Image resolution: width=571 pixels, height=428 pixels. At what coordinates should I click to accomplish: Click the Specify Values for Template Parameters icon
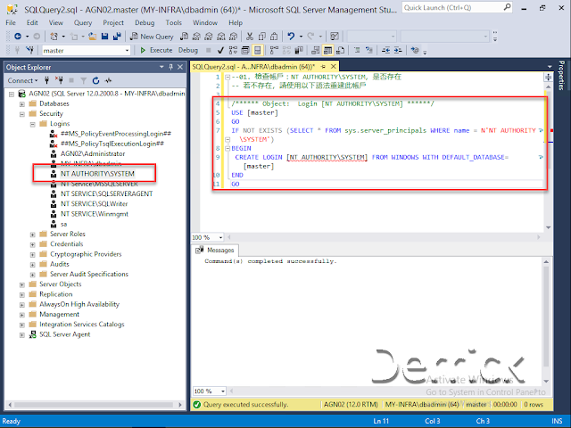tap(414, 50)
